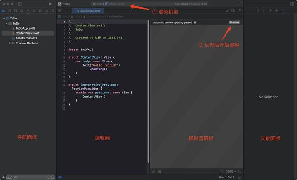This screenshot has width=297, height=180.
Task: Click the ToDo scheme selector in toolbar
Action: point(98,4)
